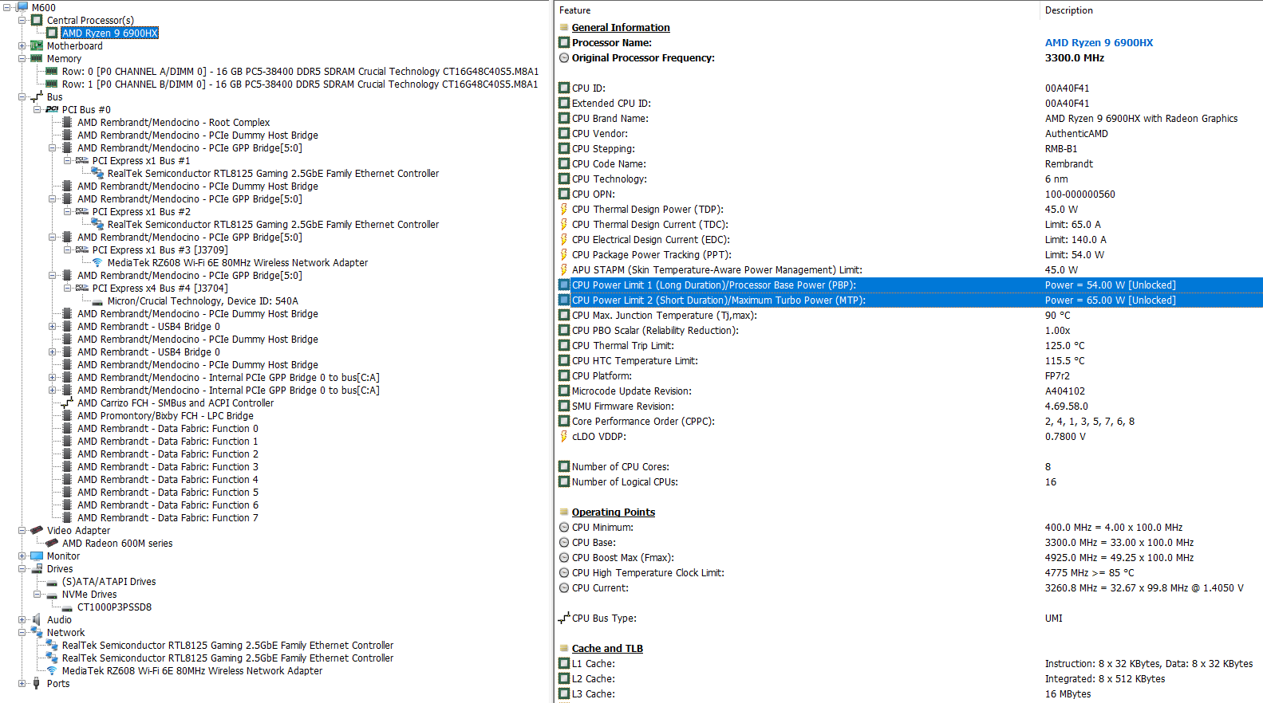1263x703 pixels.
Task: Click the Core Performance Order (CPPC) row
Action: [x=910, y=421]
